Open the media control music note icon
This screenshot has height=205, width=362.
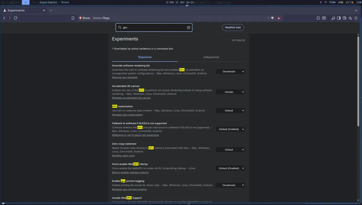pos(333,18)
